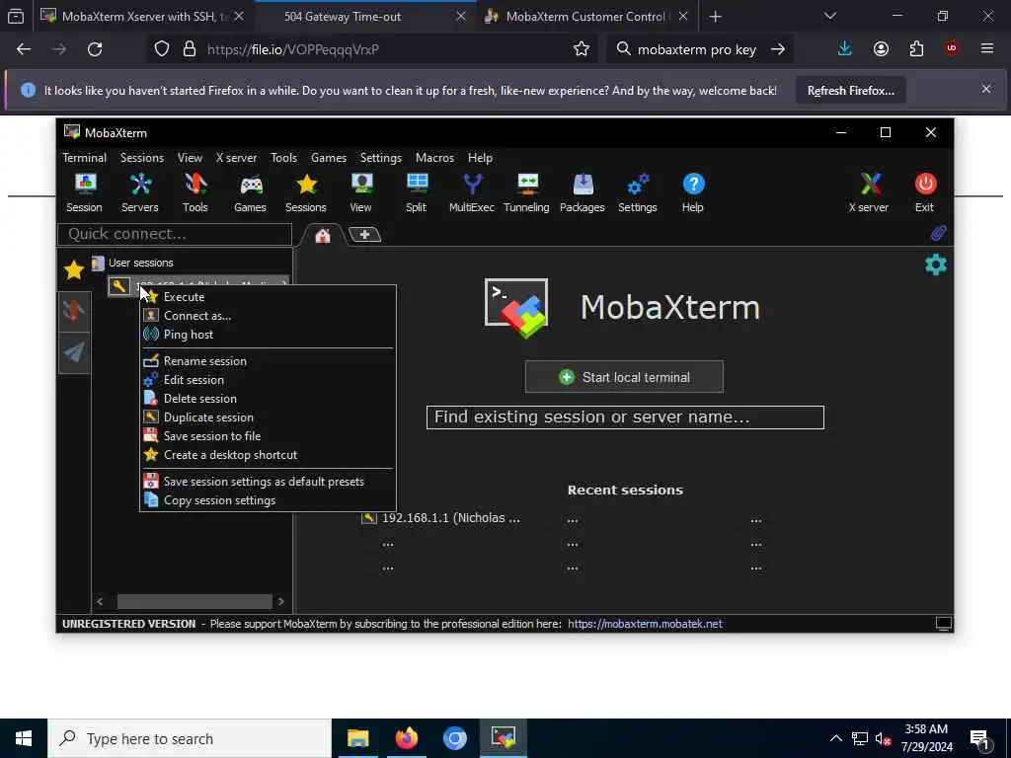This screenshot has width=1011, height=758.
Task: Open recent session 192.168.1.1 (Nicholas ...)
Action: [441, 517]
